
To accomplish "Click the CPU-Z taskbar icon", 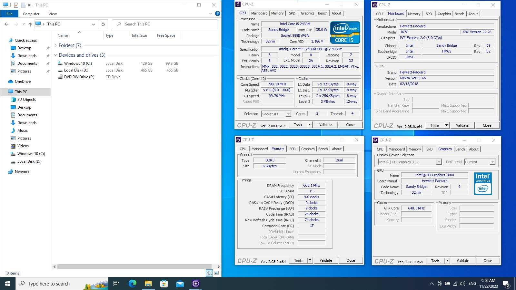I will coord(195,284).
